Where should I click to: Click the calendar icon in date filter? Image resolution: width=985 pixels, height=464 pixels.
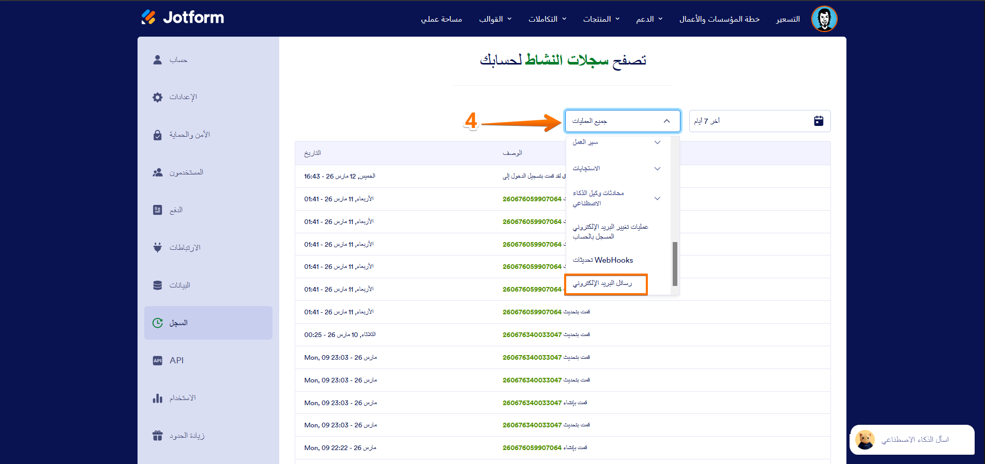click(x=819, y=121)
